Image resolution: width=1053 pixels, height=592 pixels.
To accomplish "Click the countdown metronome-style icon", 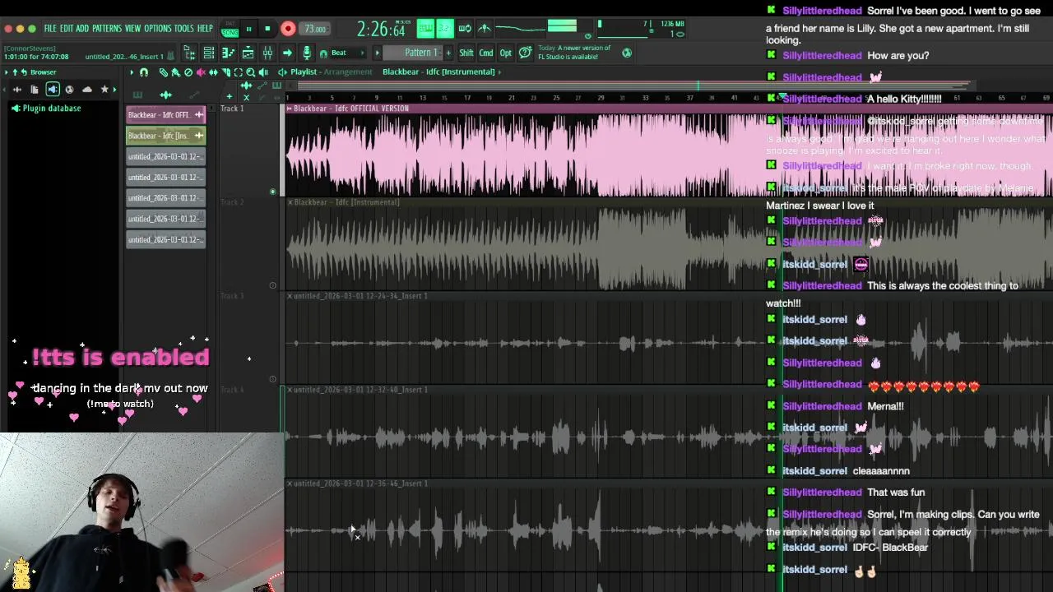I will click(485, 29).
